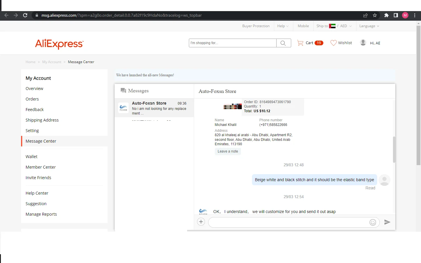The image size is (421, 263).
Task: Click the Beige white and black stitch message
Action: [315, 180]
